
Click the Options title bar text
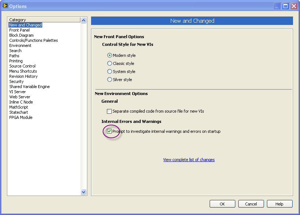click(18, 6)
